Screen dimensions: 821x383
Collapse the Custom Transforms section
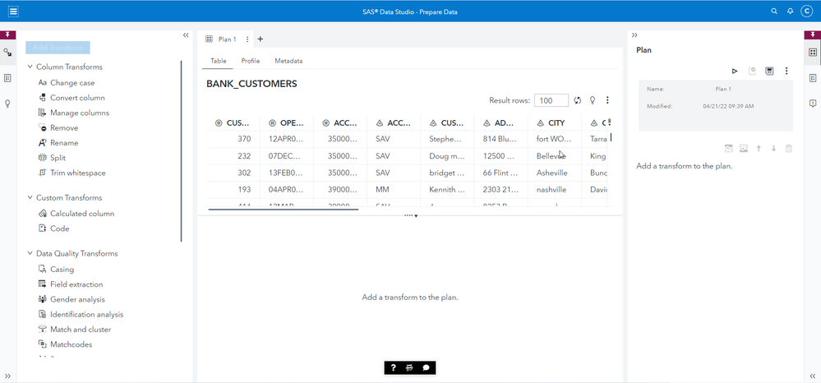click(30, 198)
